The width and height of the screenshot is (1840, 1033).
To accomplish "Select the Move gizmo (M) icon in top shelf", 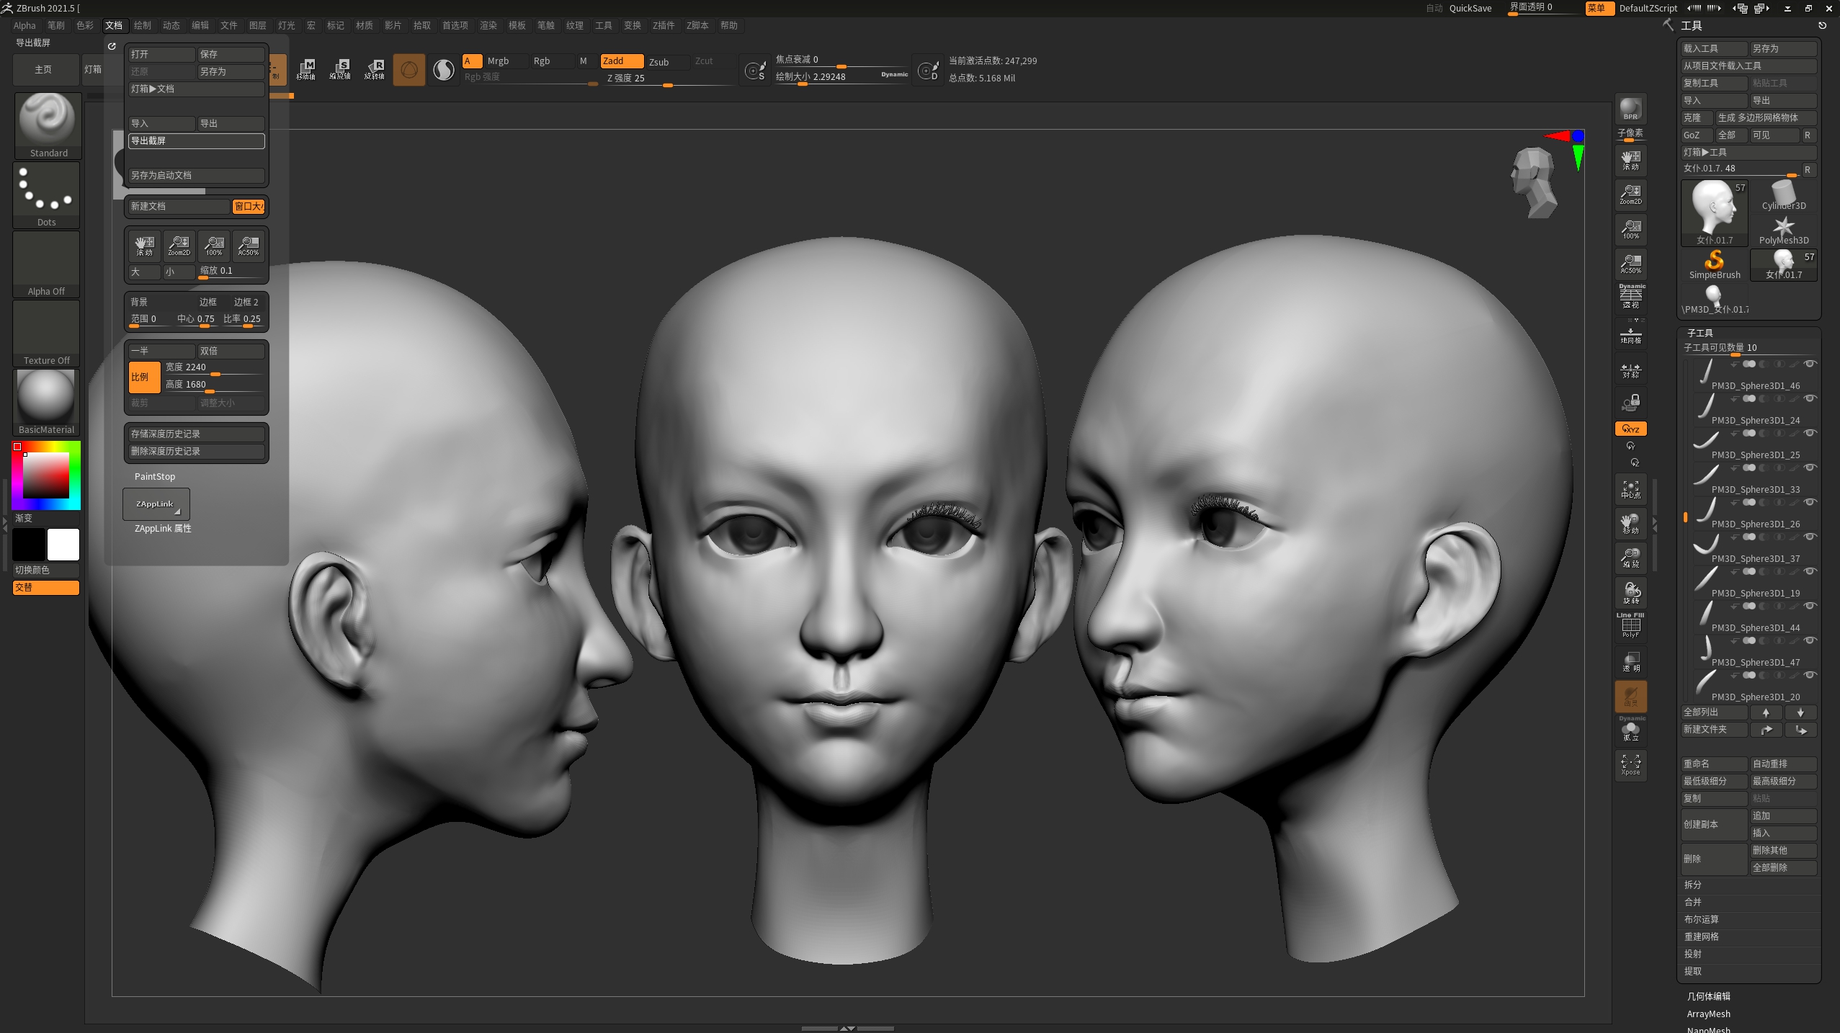I will coord(306,69).
